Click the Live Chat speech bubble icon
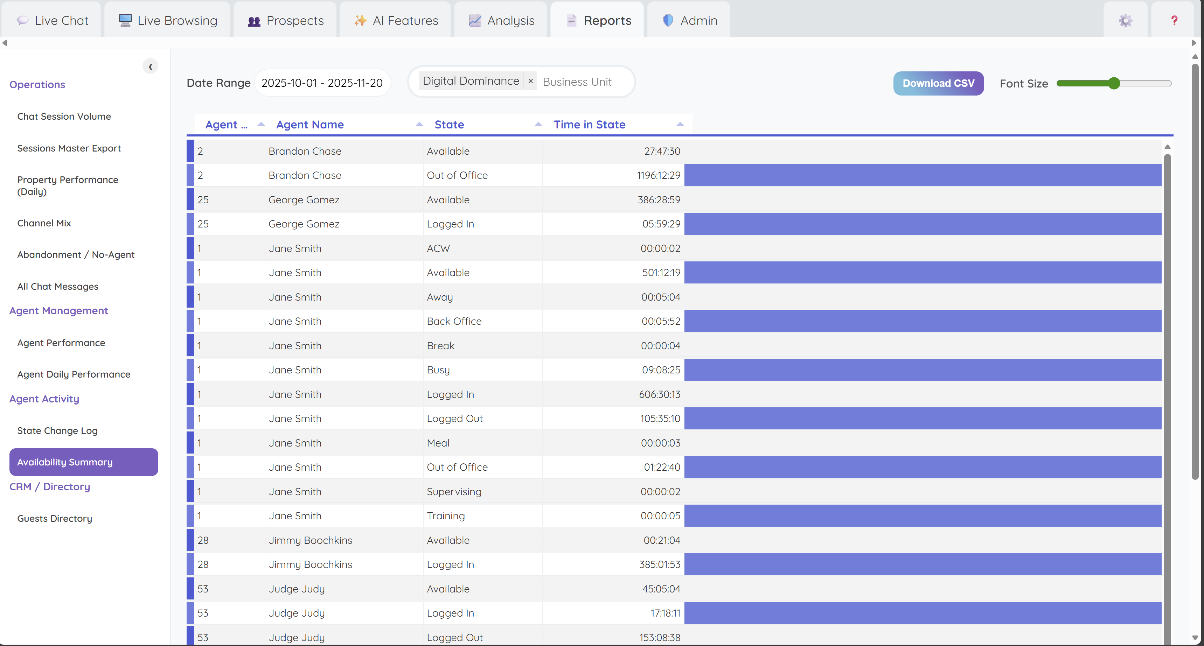This screenshot has height=646, width=1204. tap(22, 21)
